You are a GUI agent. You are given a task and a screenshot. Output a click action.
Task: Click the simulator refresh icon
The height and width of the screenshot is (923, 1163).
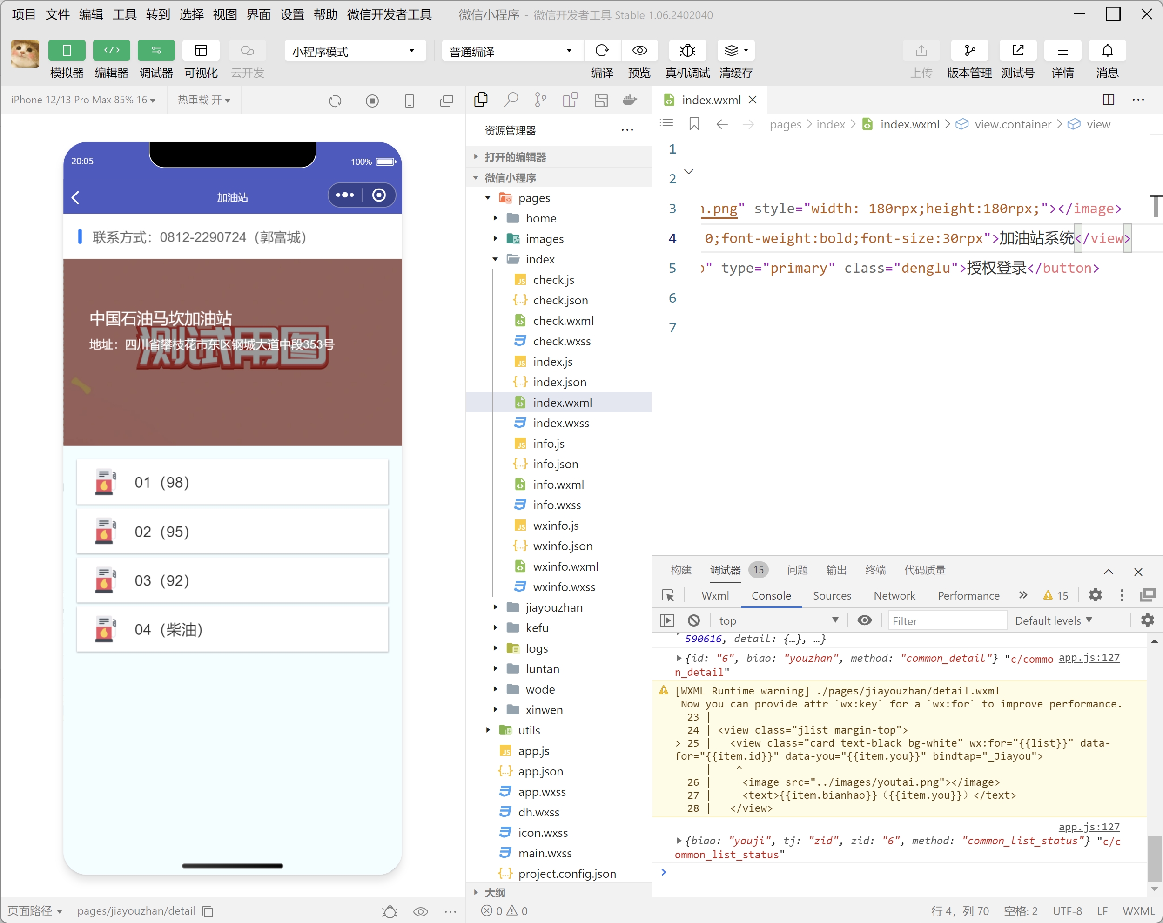point(335,101)
